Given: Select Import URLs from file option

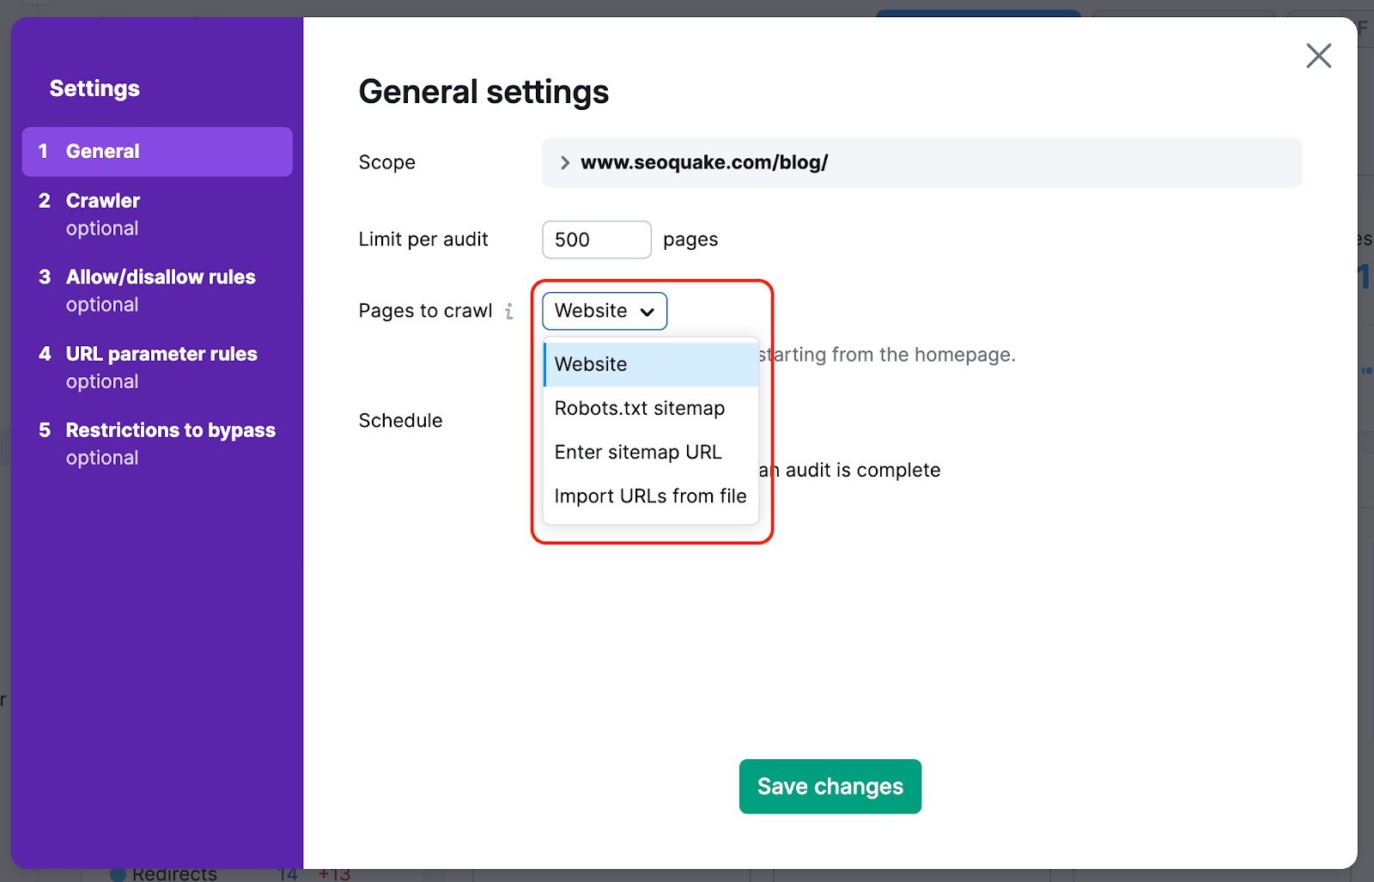Looking at the screenshot, I should point(649,496).
